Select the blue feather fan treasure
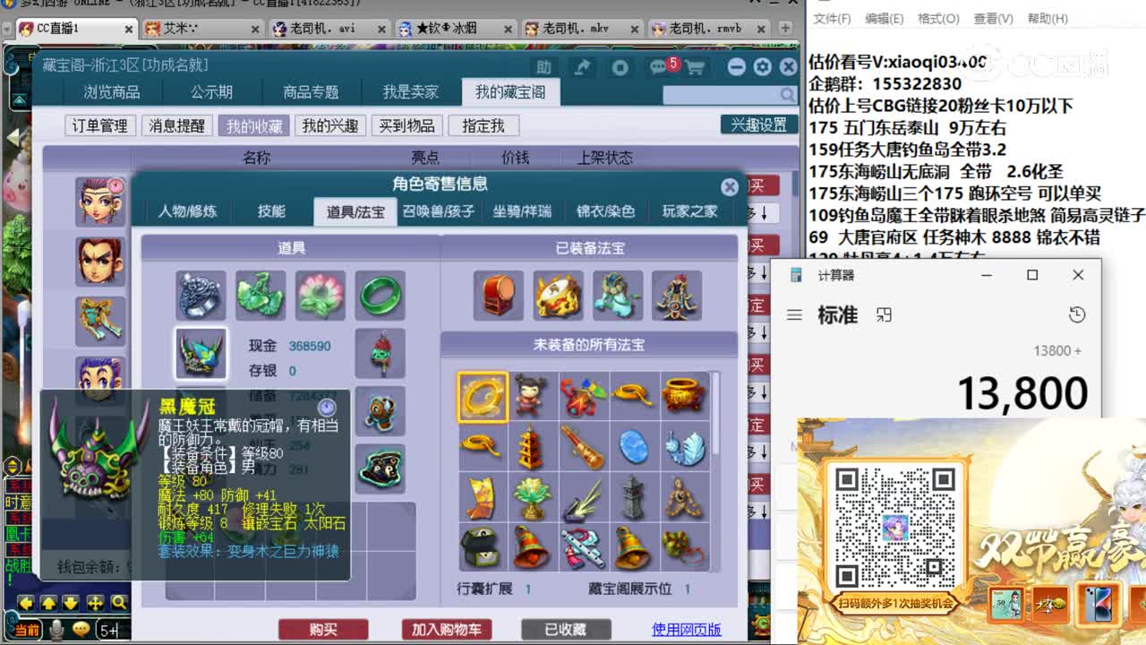The image size is (1146, 645). [684, 447]
